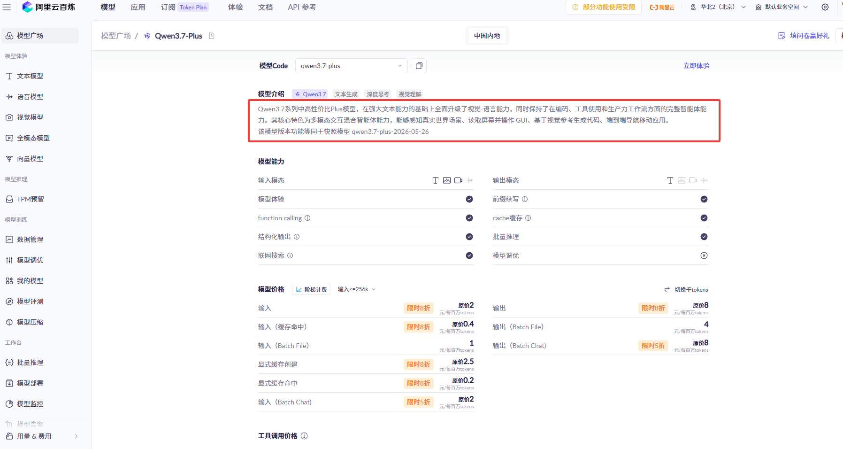Viewport: 843px width, 449px height.
Task: Select 文本模型 in the sidebar
Action: 40,76
